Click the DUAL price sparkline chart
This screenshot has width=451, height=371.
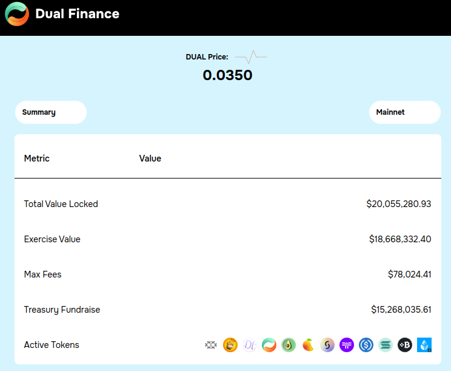click(251, 56)
